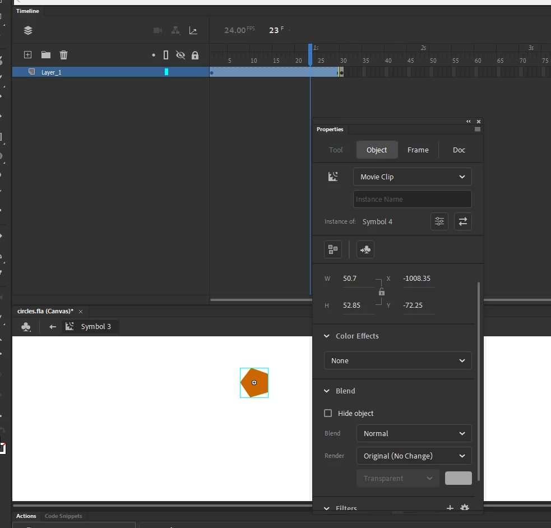The image size is (551, 528).
Task: Swap symbol button
Action: (x=463, y=221)
